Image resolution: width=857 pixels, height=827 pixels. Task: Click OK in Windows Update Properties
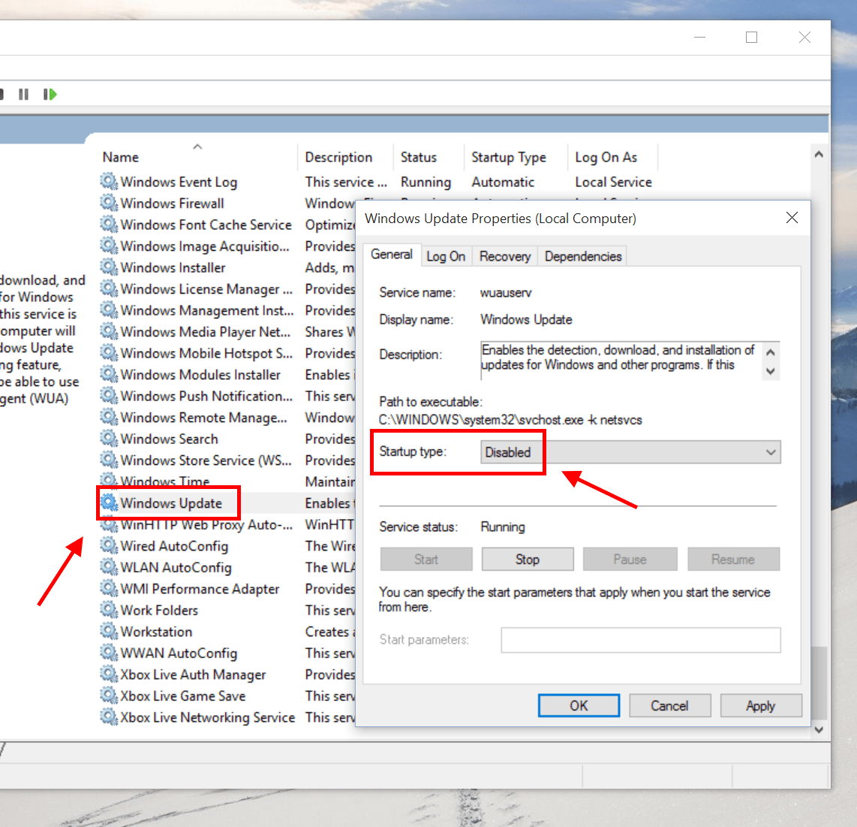coord(579,705)
